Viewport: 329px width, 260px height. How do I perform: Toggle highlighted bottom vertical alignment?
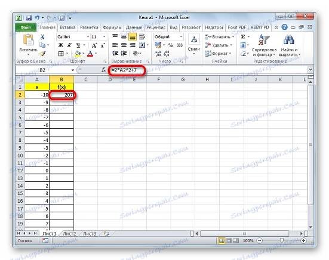point(133,37)
